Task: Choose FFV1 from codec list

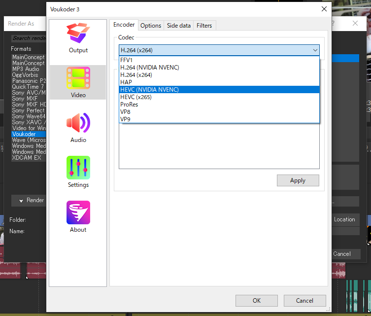Action: (127, 60)
